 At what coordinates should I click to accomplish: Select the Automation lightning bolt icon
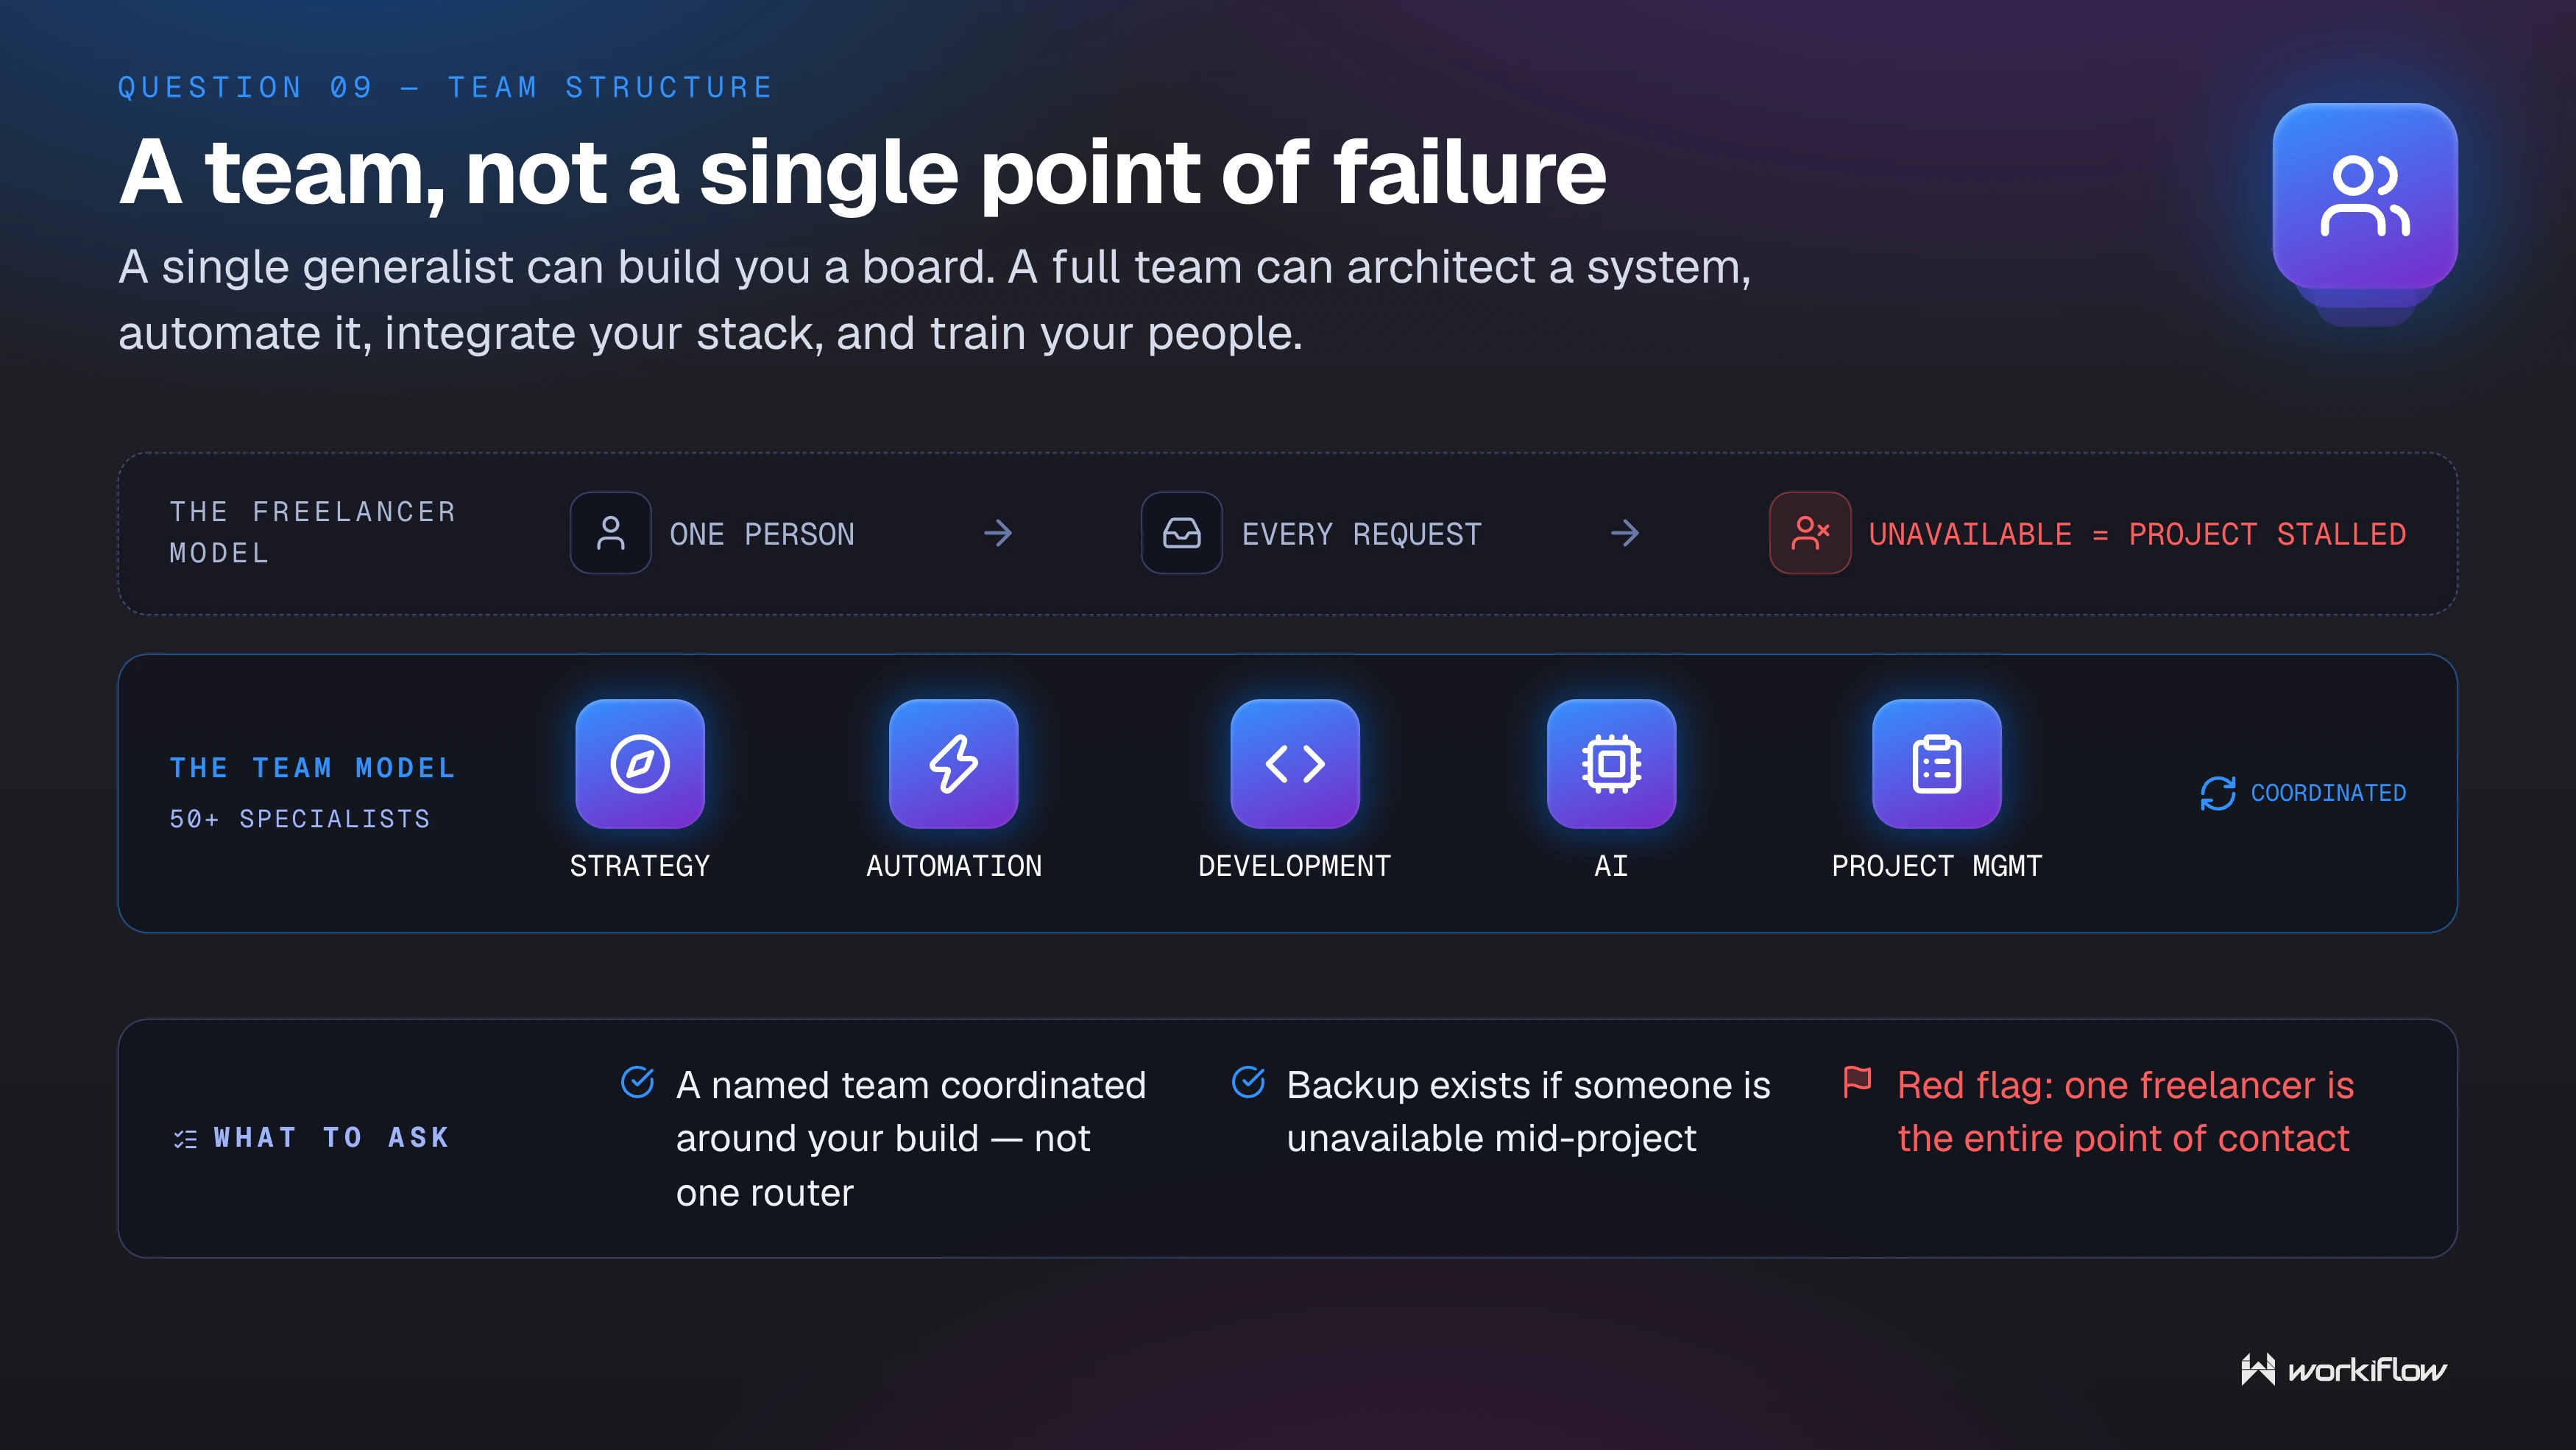coord(954,764)
